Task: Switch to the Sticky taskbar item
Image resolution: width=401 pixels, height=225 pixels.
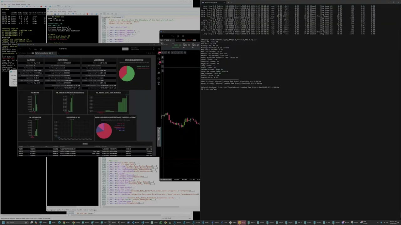Action: tap(242, 222)
